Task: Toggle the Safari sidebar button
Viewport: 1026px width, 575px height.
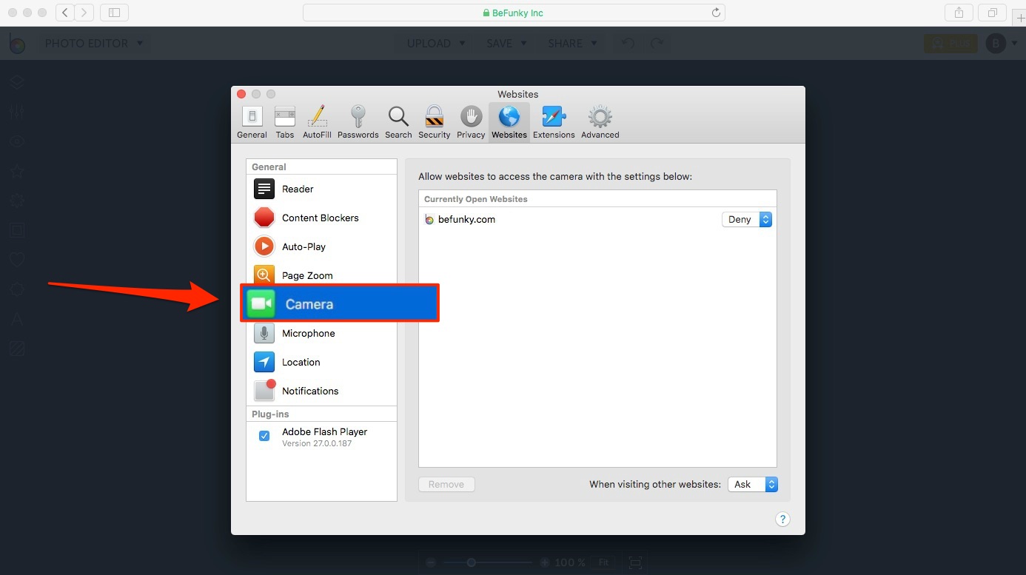Action: coord(114,13)
